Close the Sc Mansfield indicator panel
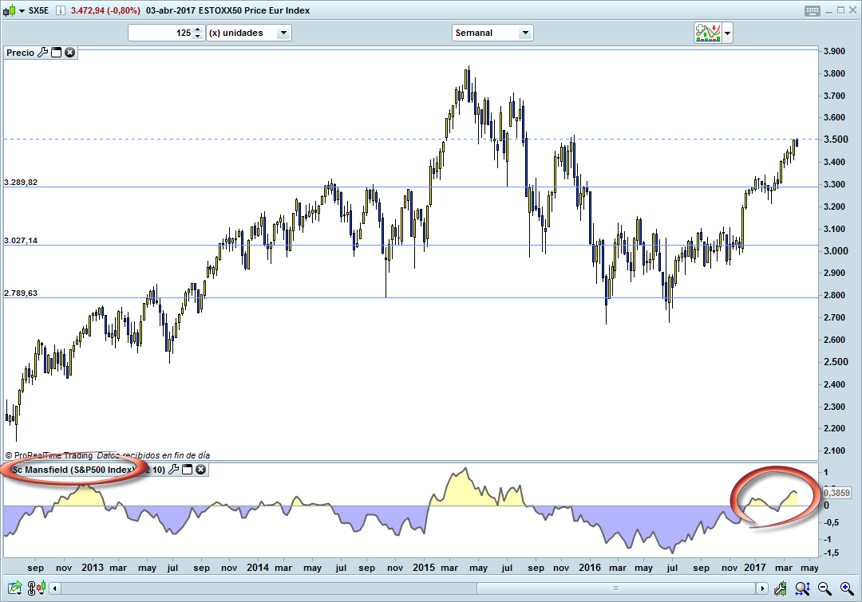 click(202, 470)
